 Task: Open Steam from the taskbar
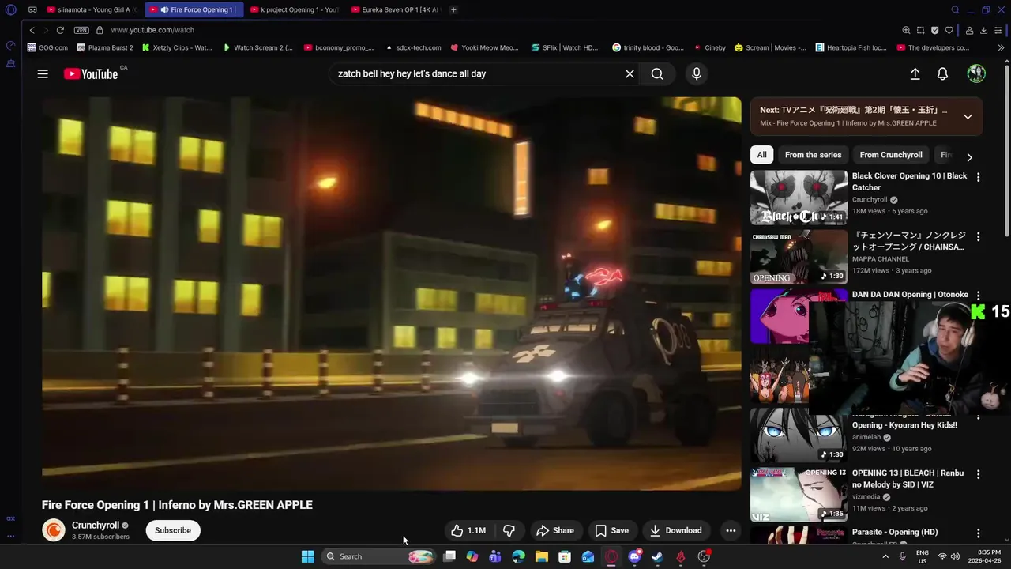coord(657,556)
